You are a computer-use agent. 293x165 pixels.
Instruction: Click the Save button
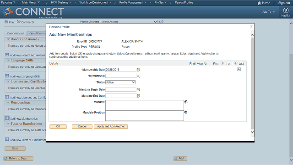[x=15, y=148]
